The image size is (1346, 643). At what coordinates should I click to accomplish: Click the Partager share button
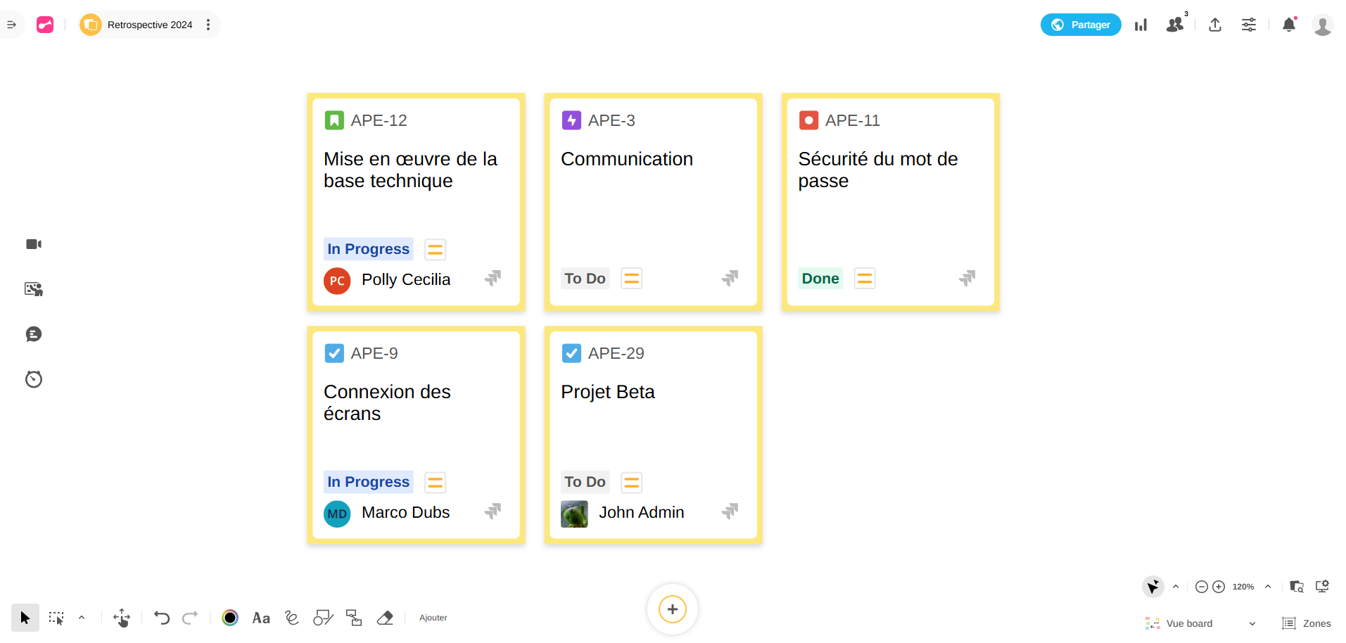coord(1081,25)
